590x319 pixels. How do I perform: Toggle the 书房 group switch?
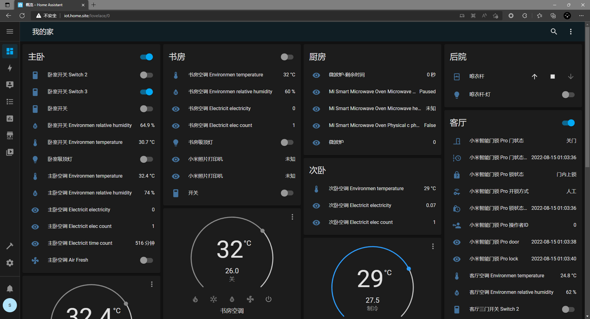287,57
